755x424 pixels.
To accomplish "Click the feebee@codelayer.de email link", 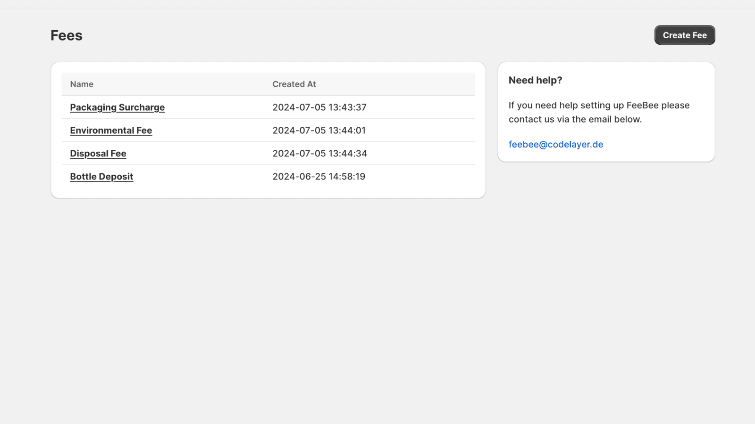I will pos(555,145).
